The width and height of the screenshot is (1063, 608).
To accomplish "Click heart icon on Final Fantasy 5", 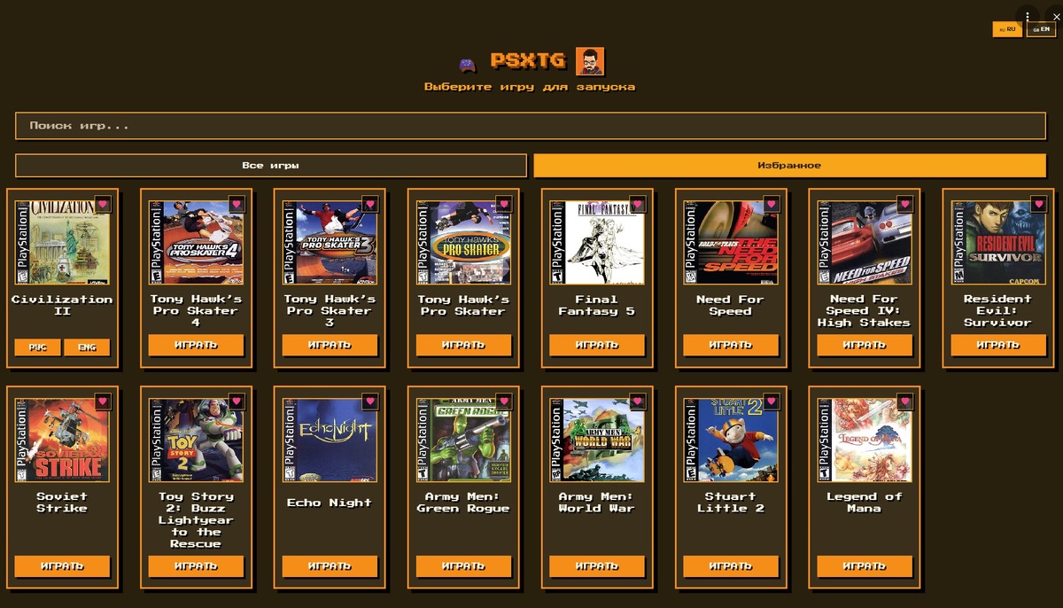I will [x=637, y=204].
